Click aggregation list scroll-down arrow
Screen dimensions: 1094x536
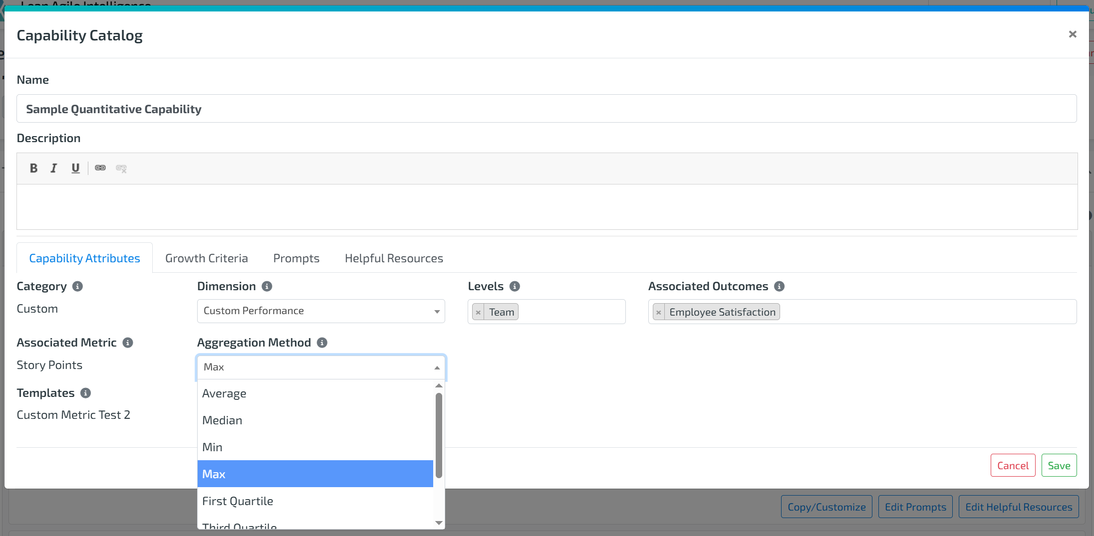pyautogui.click(x=439, y=523)
